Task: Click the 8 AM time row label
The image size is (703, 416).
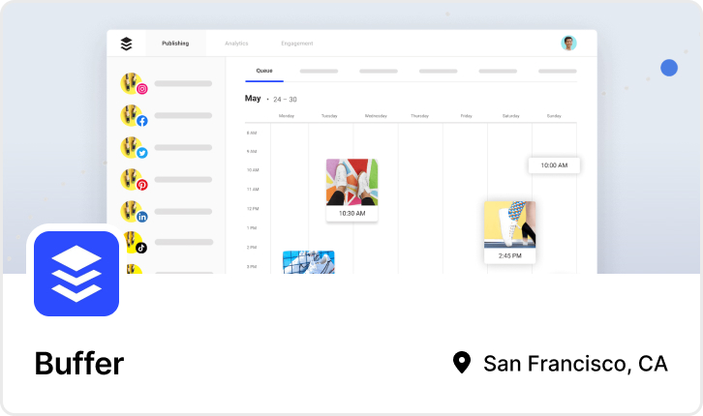Action: click(252, 133)
